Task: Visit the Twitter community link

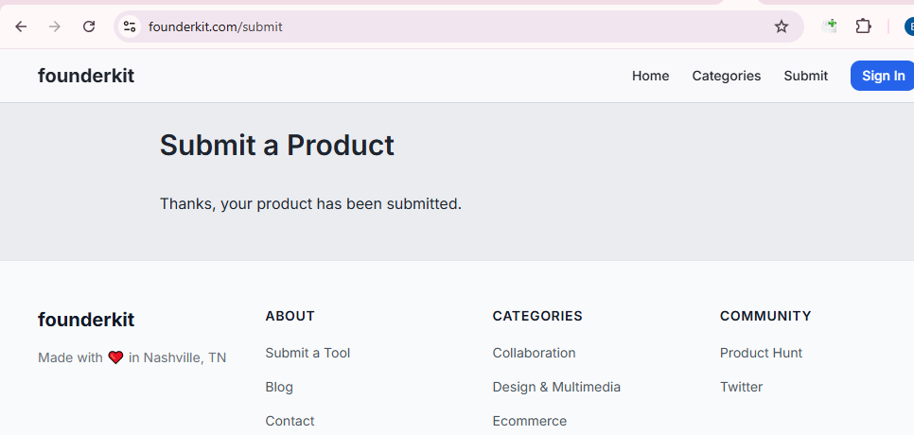Action: click(741, 387)
